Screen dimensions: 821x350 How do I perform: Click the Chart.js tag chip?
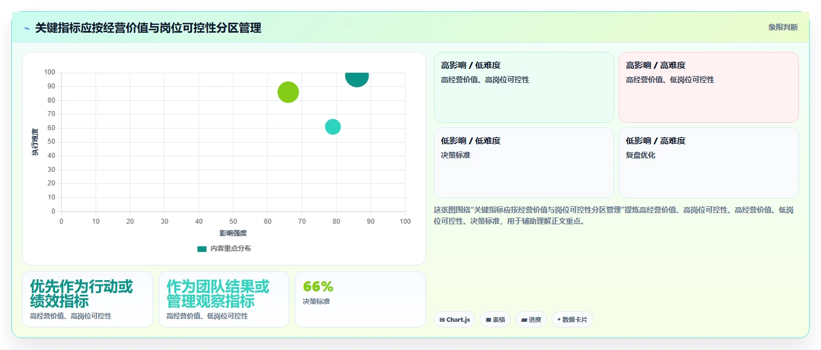coord(454,320)
